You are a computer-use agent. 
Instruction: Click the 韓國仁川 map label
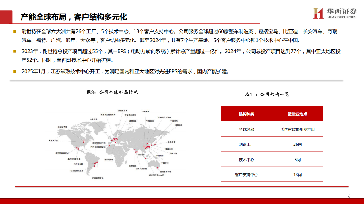coord(169,149)
